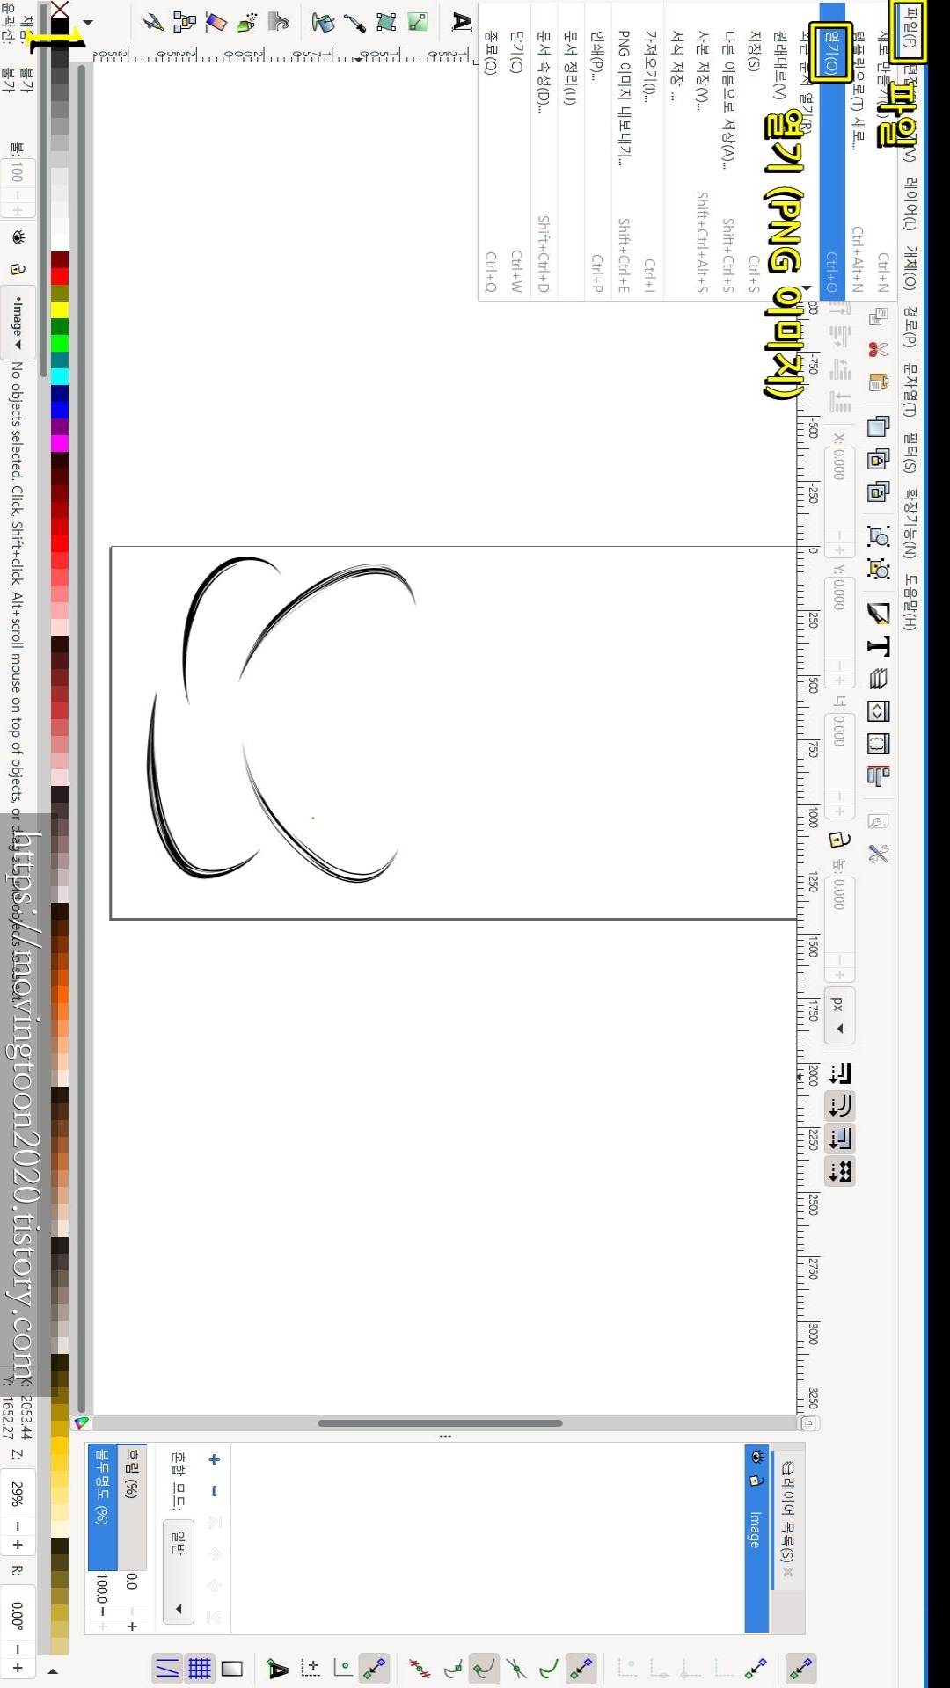Open the px unit dropdown
Screen dimensions: 950x1688
(x=839, y=1015)
